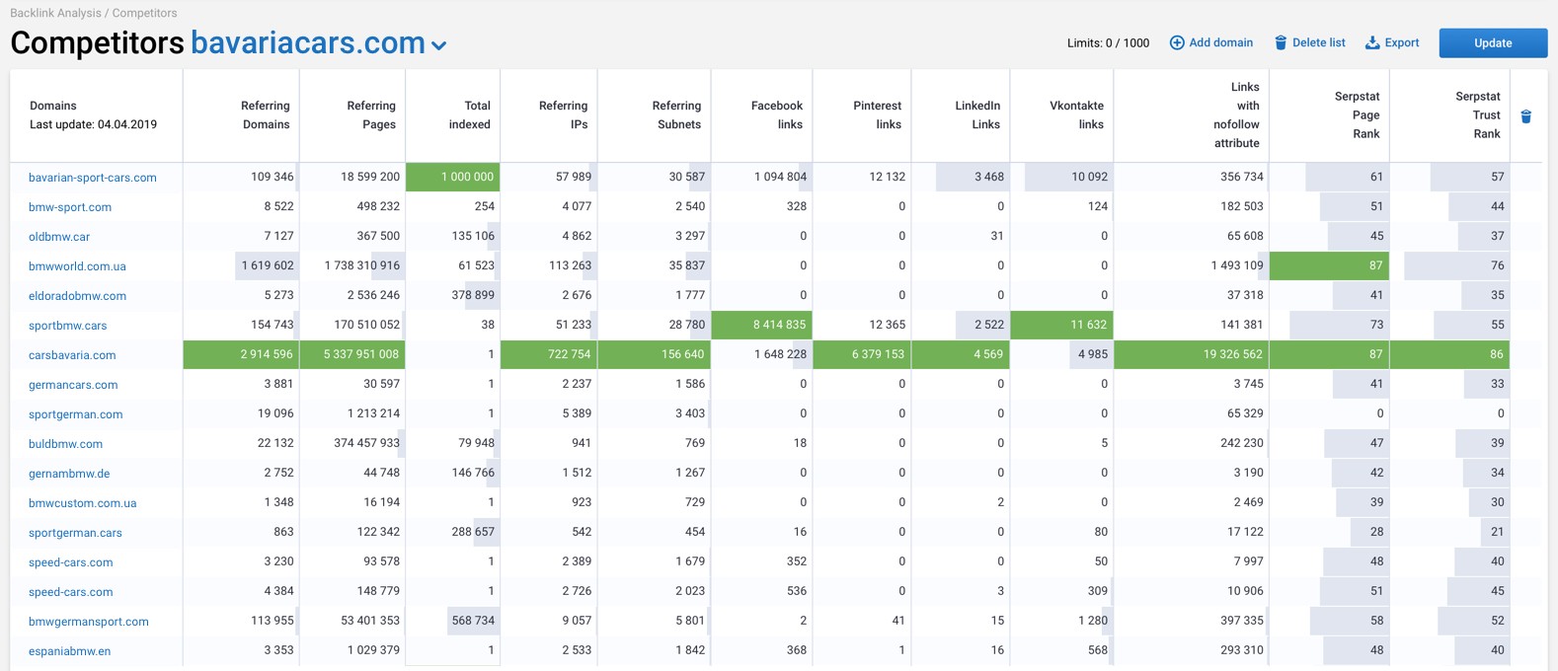
Task: Open buldbmw.com domain link
Action: pos(65,444)
